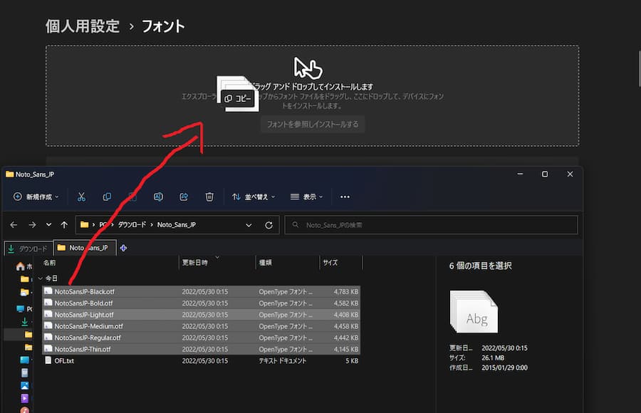Open the See more (...) toolbar menu
This screenshot has height=413, width=641.
click(345, 197)
